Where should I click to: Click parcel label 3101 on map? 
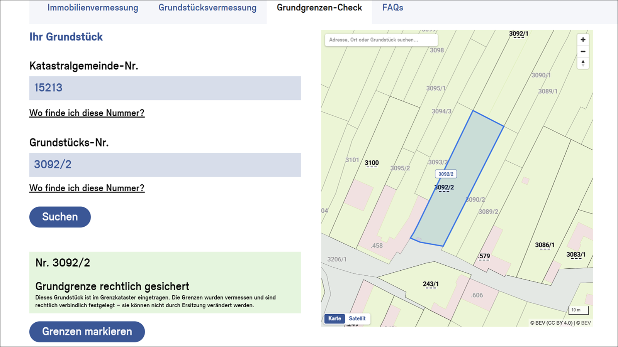tap(352, 160)
